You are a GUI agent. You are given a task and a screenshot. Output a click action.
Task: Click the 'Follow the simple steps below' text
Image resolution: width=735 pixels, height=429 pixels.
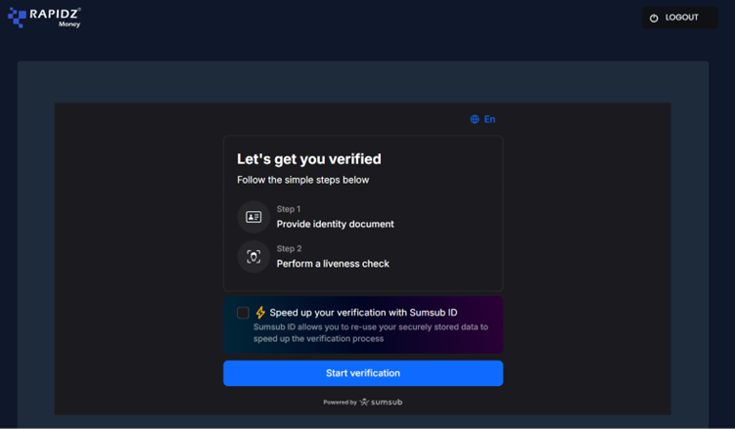pos(302,180)
